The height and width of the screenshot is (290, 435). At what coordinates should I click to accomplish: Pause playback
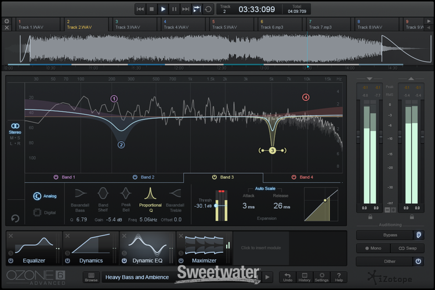tap(174, 9)
